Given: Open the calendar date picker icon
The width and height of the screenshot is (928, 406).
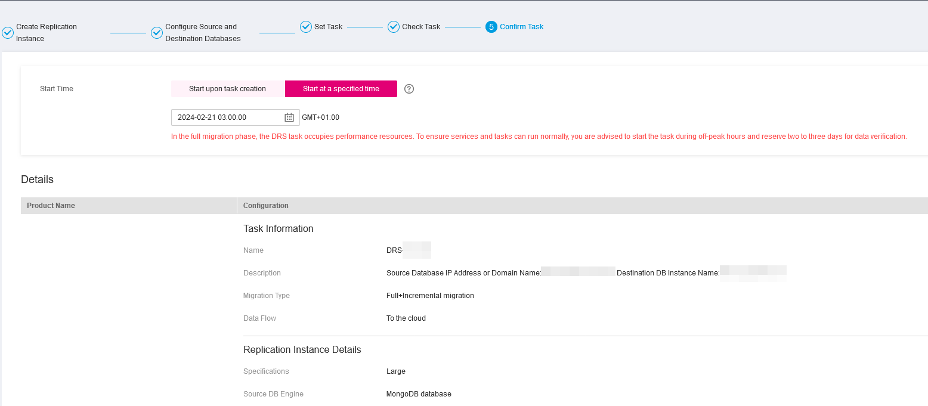Looking at the screenshot, I should pos(289,117).
